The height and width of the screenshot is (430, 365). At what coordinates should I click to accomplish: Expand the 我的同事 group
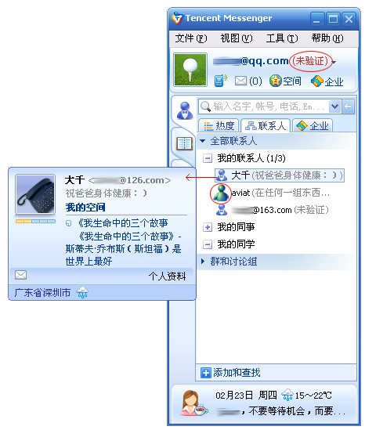(208, 227)
